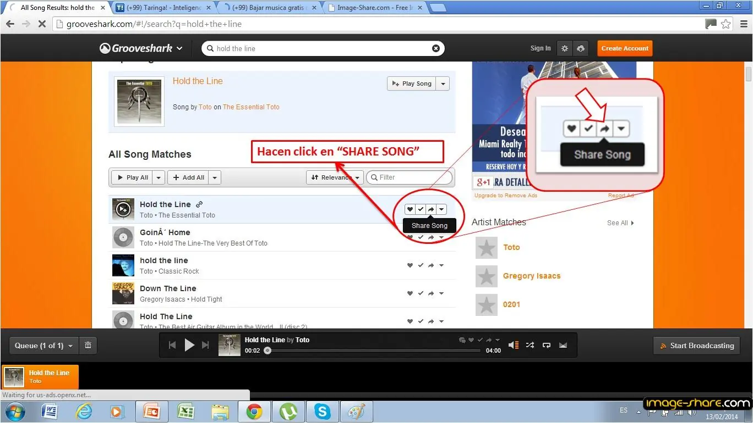Click Create Account button
The width and height of the screenshot is (753, 423).
[x=625, y=48]
